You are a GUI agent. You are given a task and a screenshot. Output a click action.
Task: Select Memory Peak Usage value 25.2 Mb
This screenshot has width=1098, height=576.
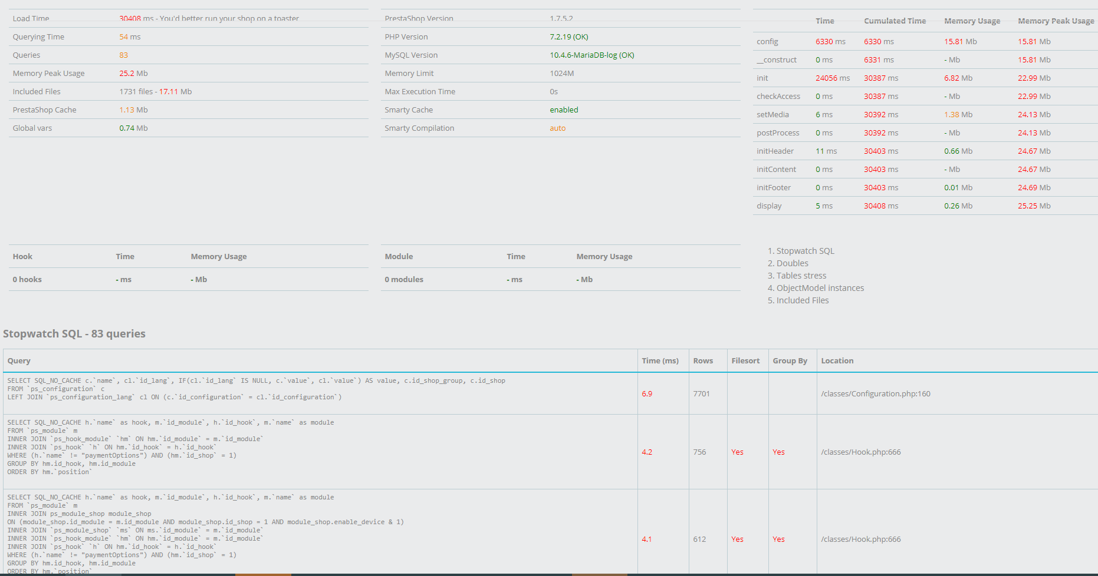(133, 73)
